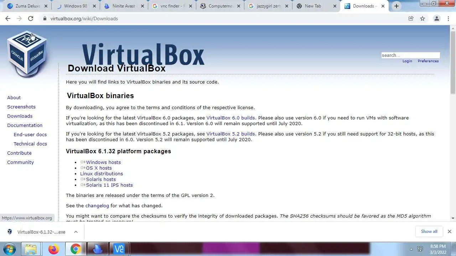Click the site search field

click(410, 55)
